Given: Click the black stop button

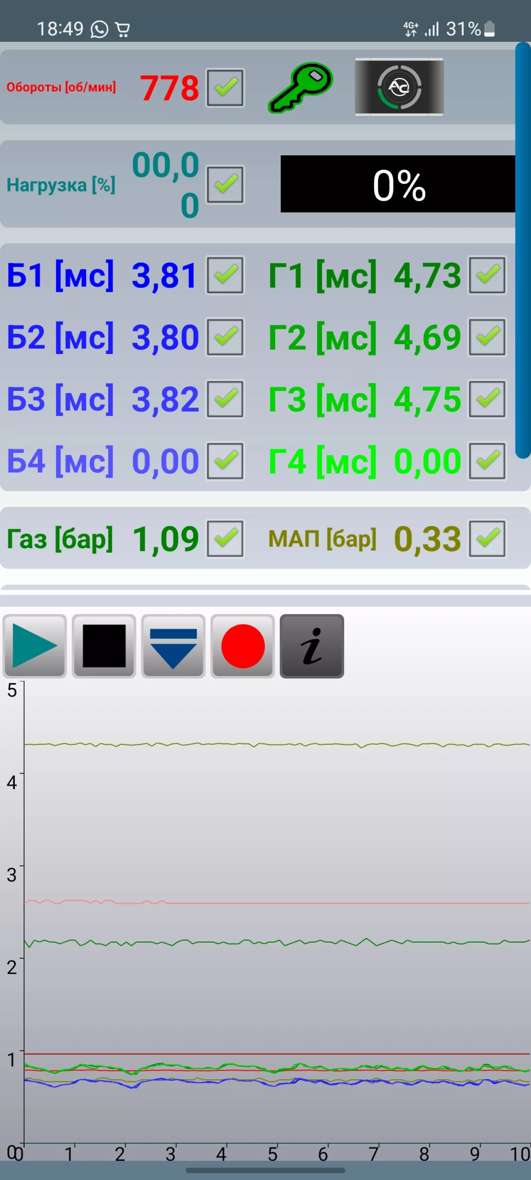Looking at the screenshot, I should 104,646.
